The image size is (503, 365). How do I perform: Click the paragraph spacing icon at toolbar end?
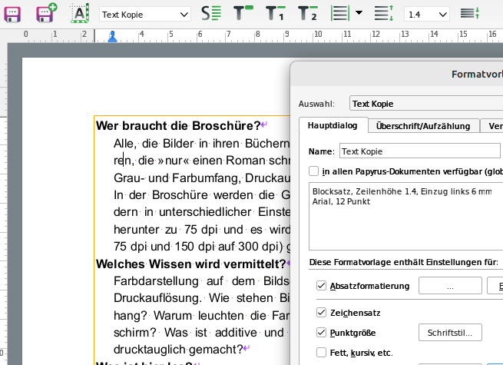point(471,14)
